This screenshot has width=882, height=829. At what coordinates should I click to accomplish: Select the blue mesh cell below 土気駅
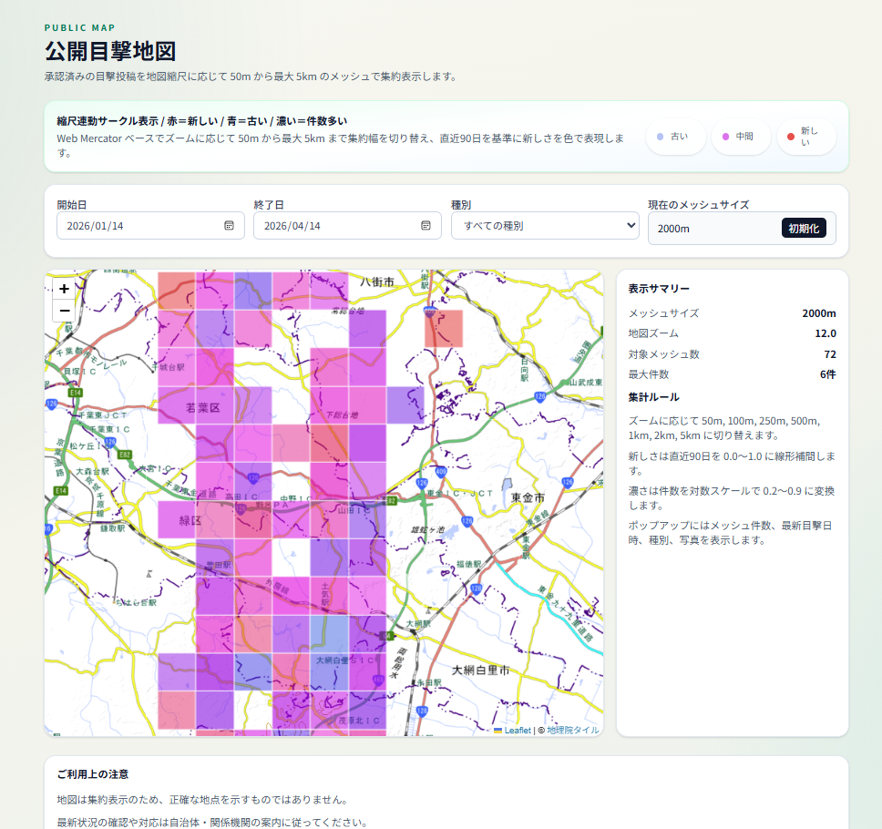click(x=329, y=633)
